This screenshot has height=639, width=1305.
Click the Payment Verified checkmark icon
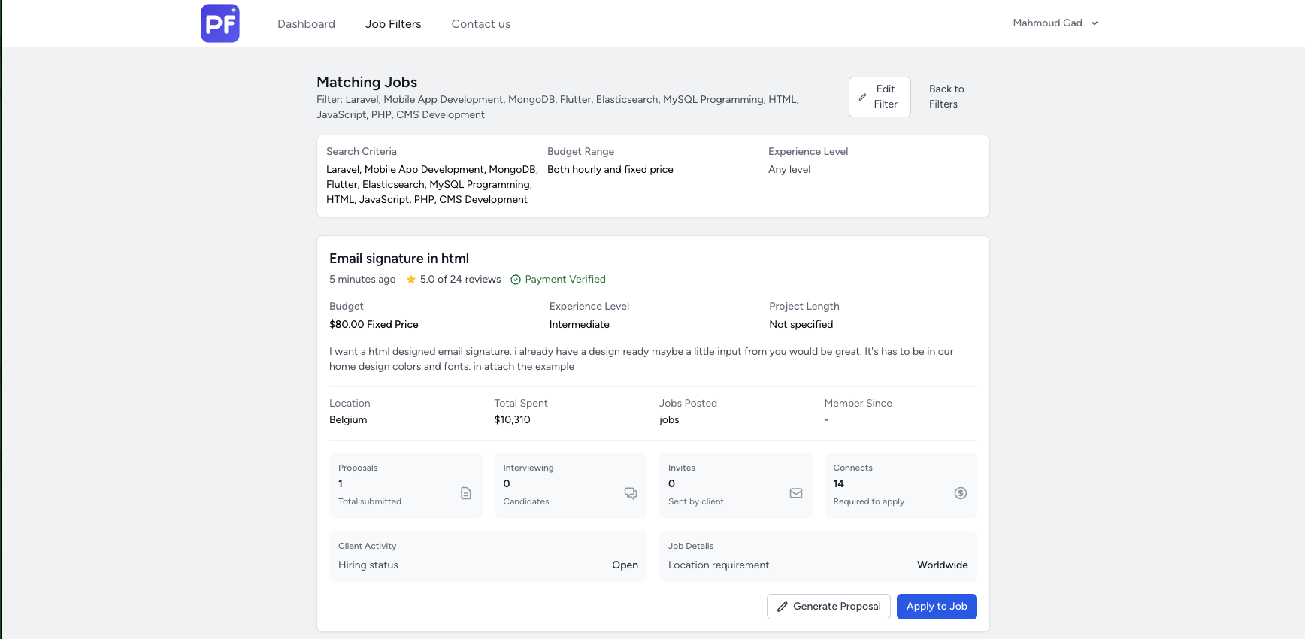[516, 280]
